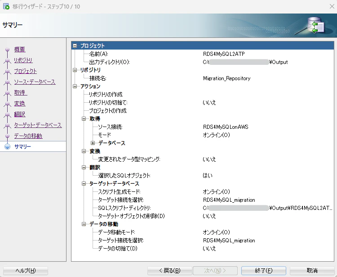The image size is (337, 277).
Task: Click the 概要 step bullet marker
Action: click(8, 50)
